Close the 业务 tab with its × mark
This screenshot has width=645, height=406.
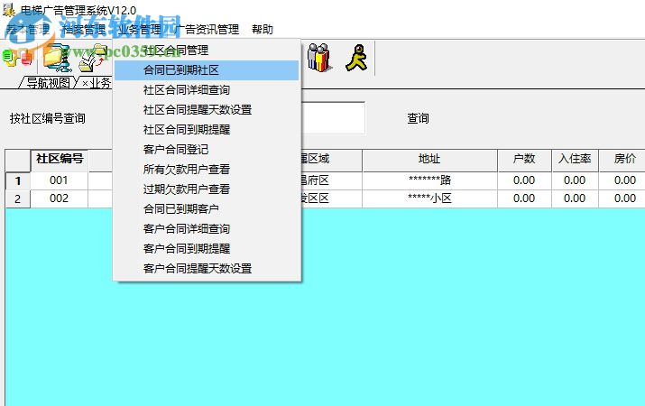[x=85, y=84]
